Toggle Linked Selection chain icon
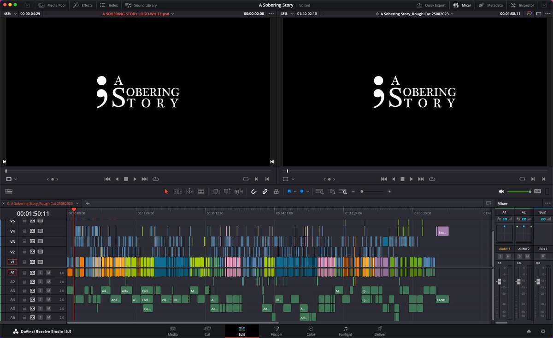The image size is (553, 338). 265,192
